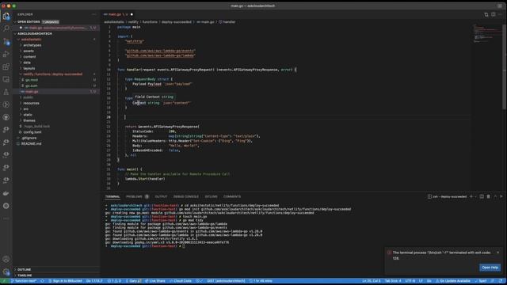The height and width of the screenshot is (285, 507).
Task: Expand the assets folder
Action: [29, 51]
